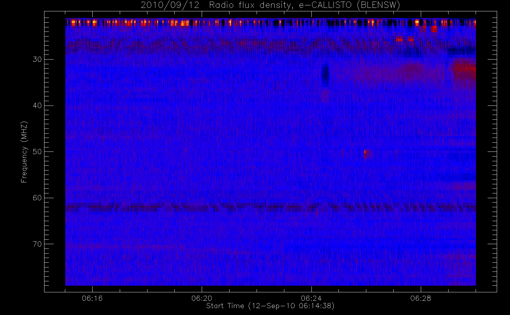Click the 60 MHz frequency tick label
Image resolution: width=510 pixels, height=315 pixels.
(x=37, y=198)
